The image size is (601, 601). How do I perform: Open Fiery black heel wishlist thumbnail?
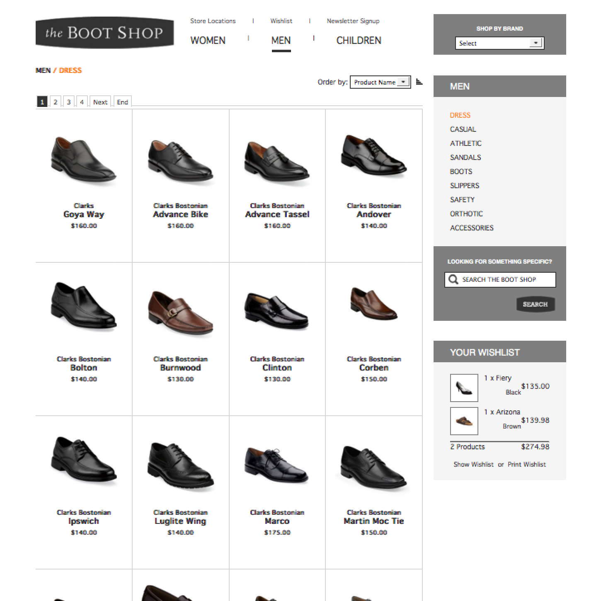pyautogui.click(x=464, y=388)
